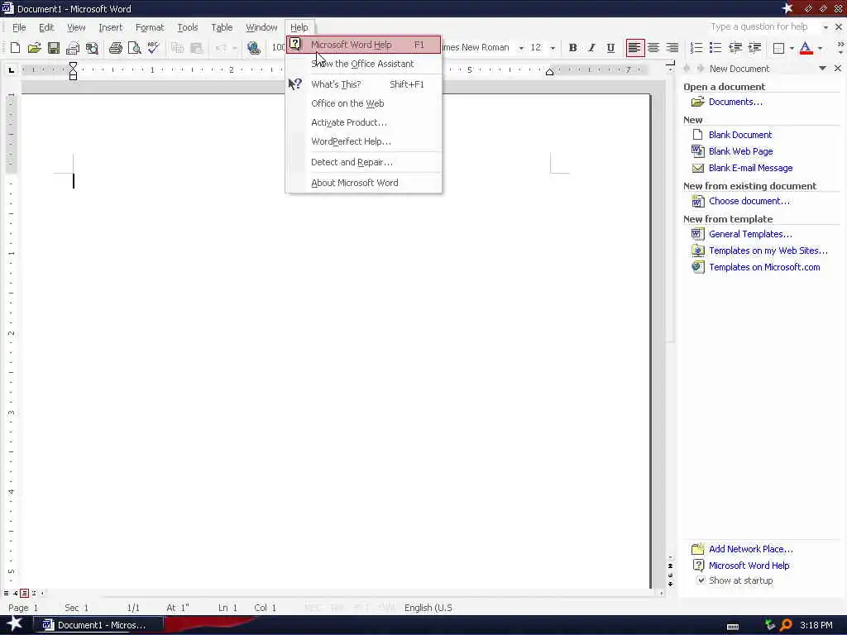Click the Microsoft Word Help icon in task pane
847x635 pixels.
698,566
